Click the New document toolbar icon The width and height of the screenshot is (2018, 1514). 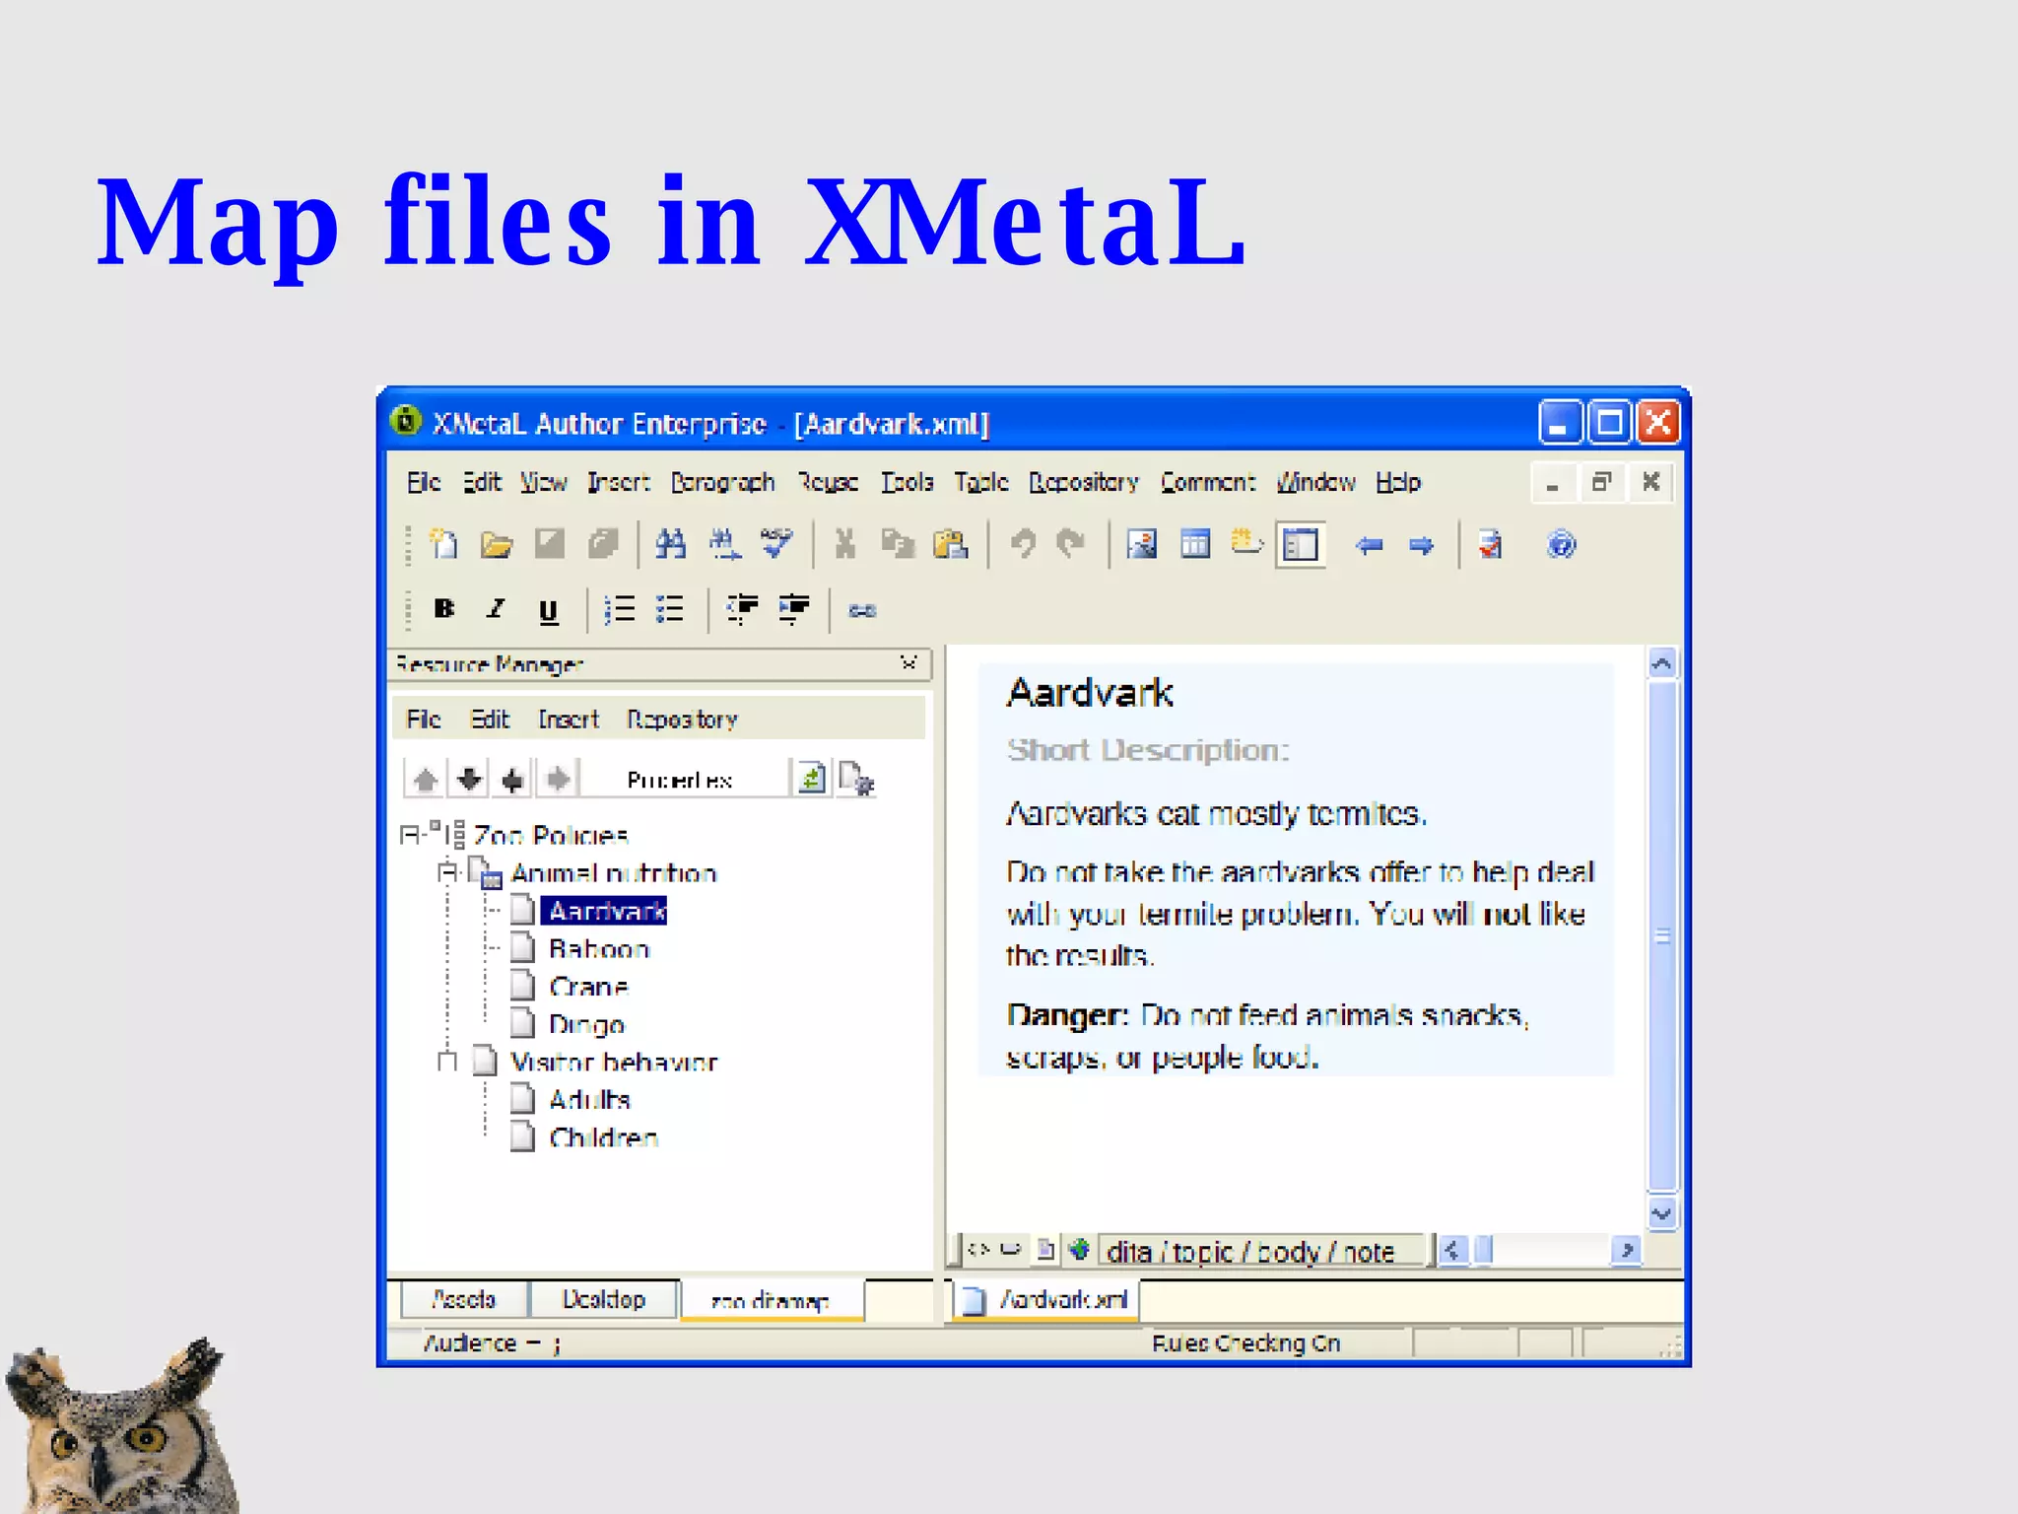[x=444, y=544]
